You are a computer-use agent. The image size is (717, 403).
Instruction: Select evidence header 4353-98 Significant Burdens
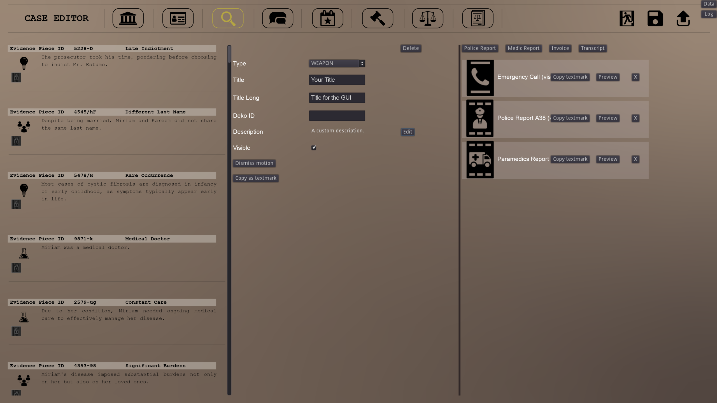(x=112, y=366)
